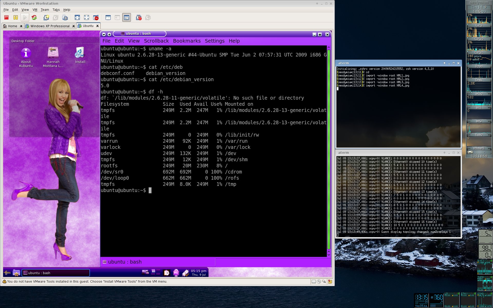Click the window icon with the red minus sign
The height and width of the screenshot is (308, 493).
[96, 17]
